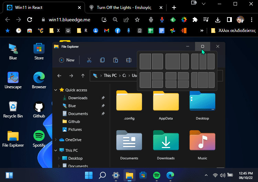
Task: Open the clock showing 12:45 PM
Action: [x=246, y=175]
